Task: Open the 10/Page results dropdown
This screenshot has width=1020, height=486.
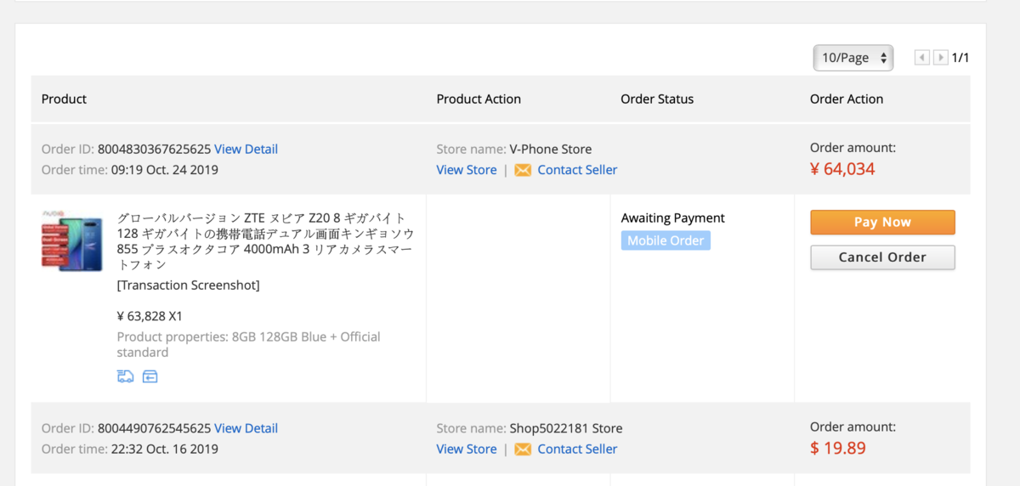Action: [x=853, y=58]
